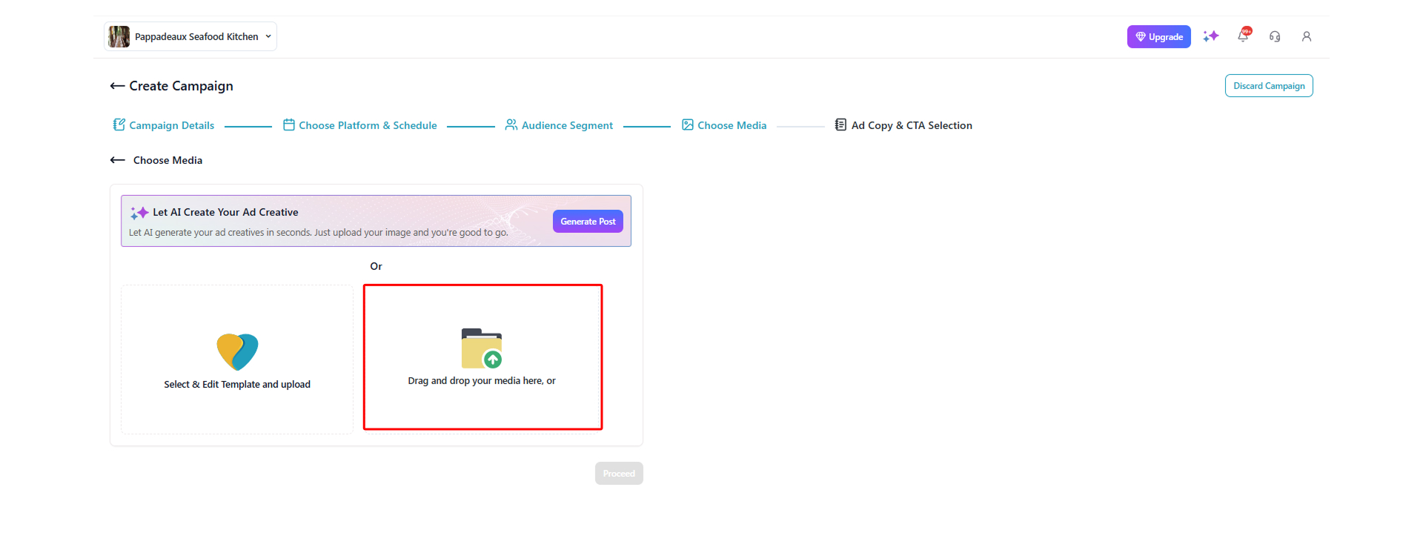Click the headset support icon
This screenshot has width=1423, height=533.
(1275, 36)
